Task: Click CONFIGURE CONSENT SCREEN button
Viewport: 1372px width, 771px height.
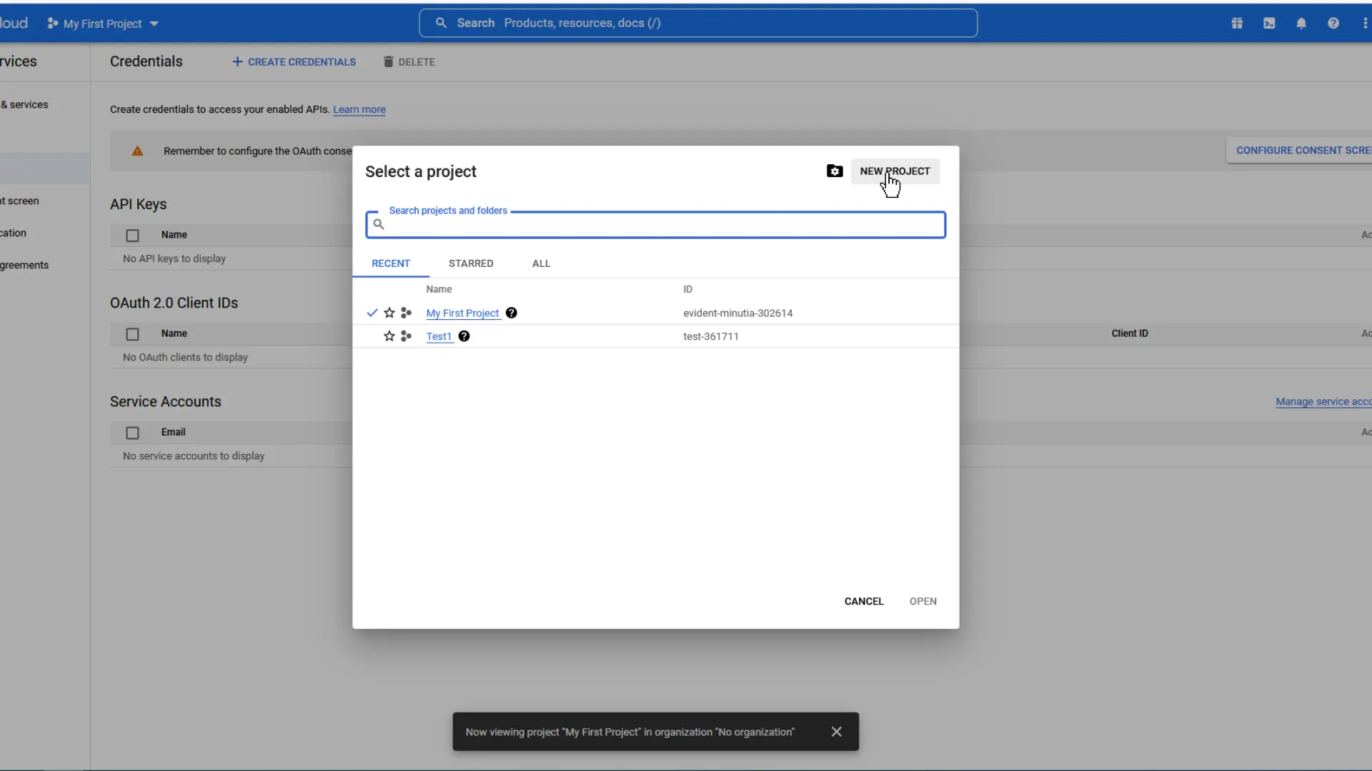Action: (1300, 151)
